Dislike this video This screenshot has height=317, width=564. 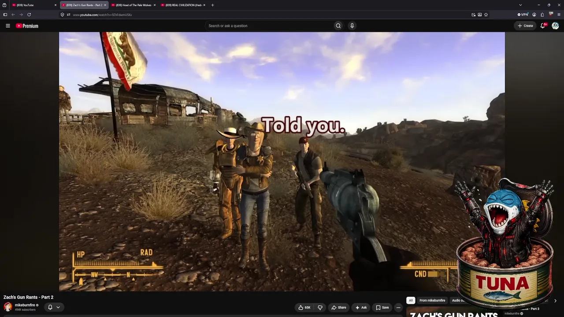[x=320, y=307]
